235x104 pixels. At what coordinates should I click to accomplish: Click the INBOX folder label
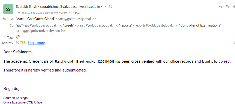click(76, 12)
